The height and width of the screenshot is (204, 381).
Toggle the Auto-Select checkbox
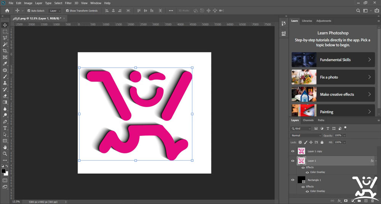point(29,11)
